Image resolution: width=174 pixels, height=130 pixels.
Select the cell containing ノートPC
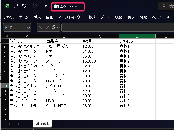63,61
